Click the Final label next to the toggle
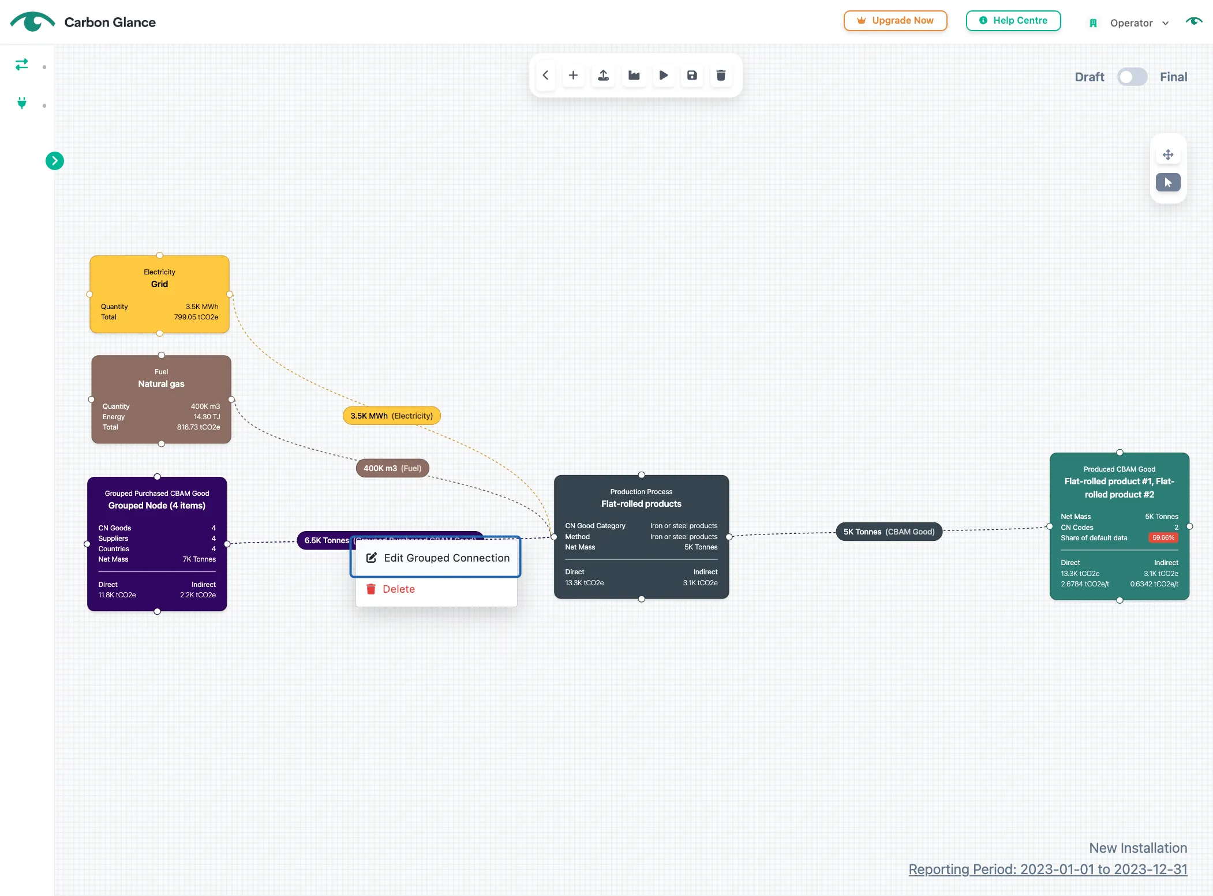1213x896 pixels. (x=1173, y=77)
